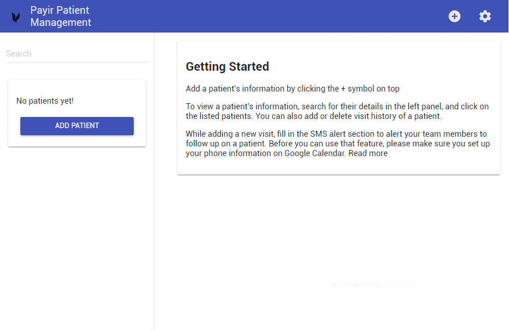Open settings via the gear icon
This screenshot has width=509, height=331.
tap(485, 16)
